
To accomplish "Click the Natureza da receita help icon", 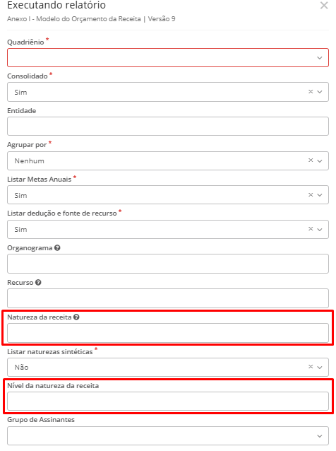I will pyautogui.click(x=76, y=317).
